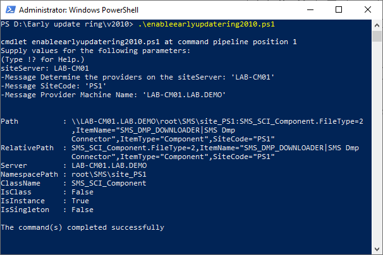This screenshot has width=383, height=255.
Task: Click the 'siteServer: LAB-CM01' input line
Action: coord(44,68)
